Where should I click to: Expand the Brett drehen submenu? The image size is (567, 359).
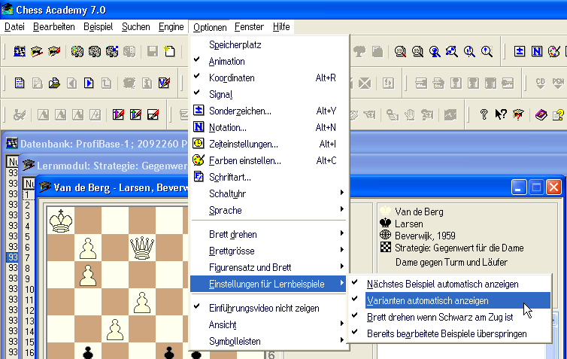point(268,234)
